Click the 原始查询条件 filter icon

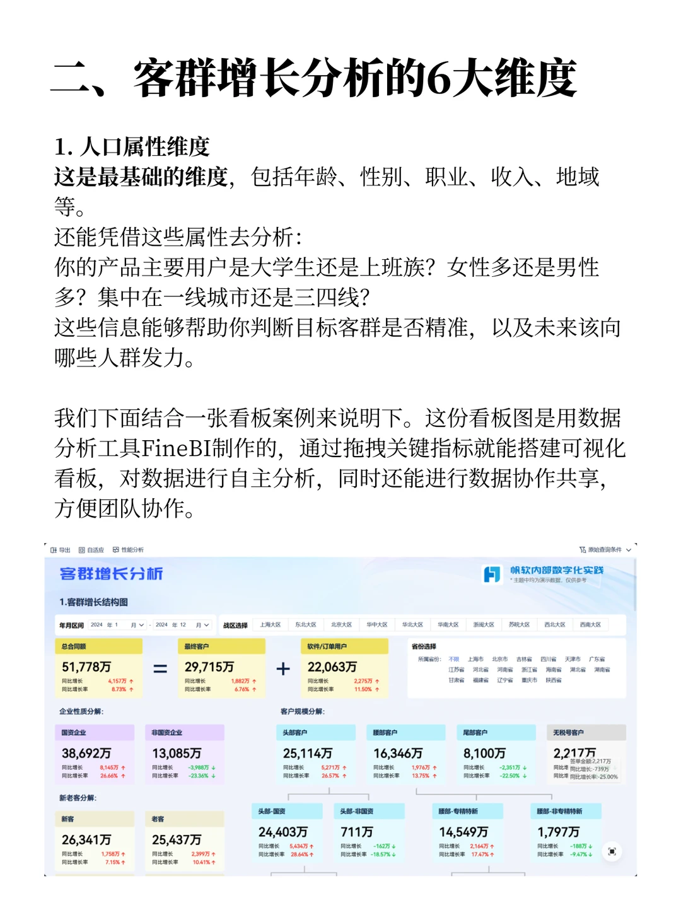pyautogui.click(x=583, y=550)
